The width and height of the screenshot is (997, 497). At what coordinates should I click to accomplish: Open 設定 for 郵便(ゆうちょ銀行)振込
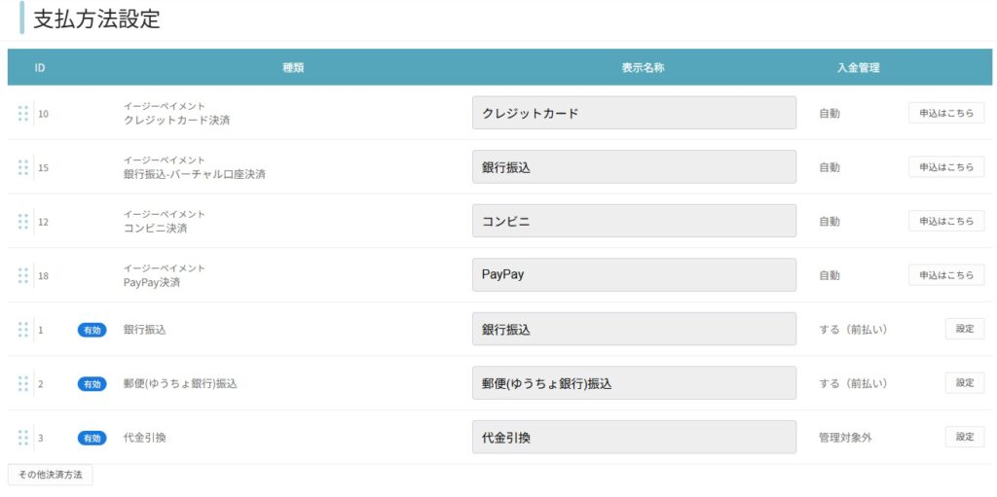click(964, 383)
